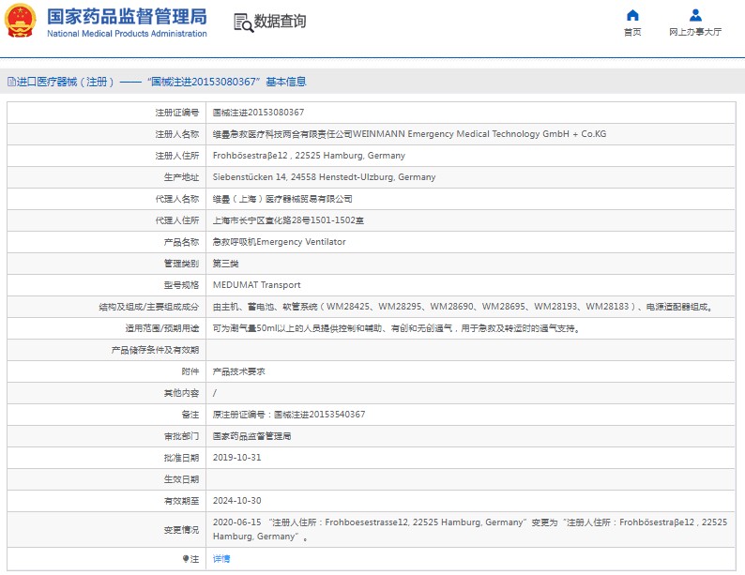Click the 国家药品监督管理局 site title

pyautogui.click(x=127, y=16)
